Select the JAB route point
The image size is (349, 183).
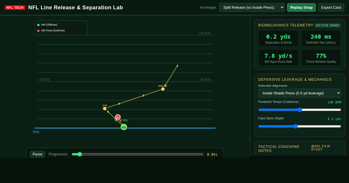105,109
